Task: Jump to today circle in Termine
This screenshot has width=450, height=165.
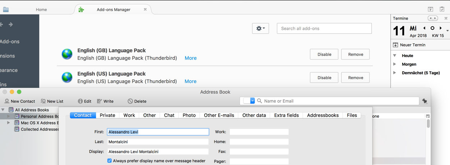Action: click(x=432, y=28)
